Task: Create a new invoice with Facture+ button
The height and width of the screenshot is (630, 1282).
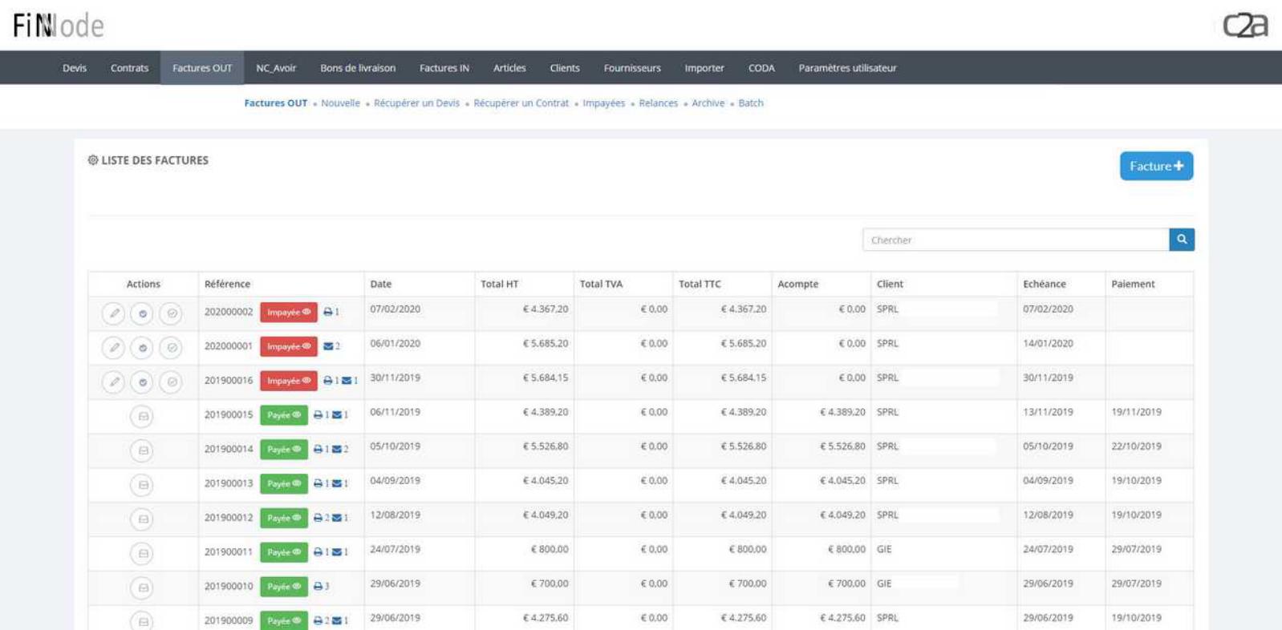Action: click(1156, 166)
